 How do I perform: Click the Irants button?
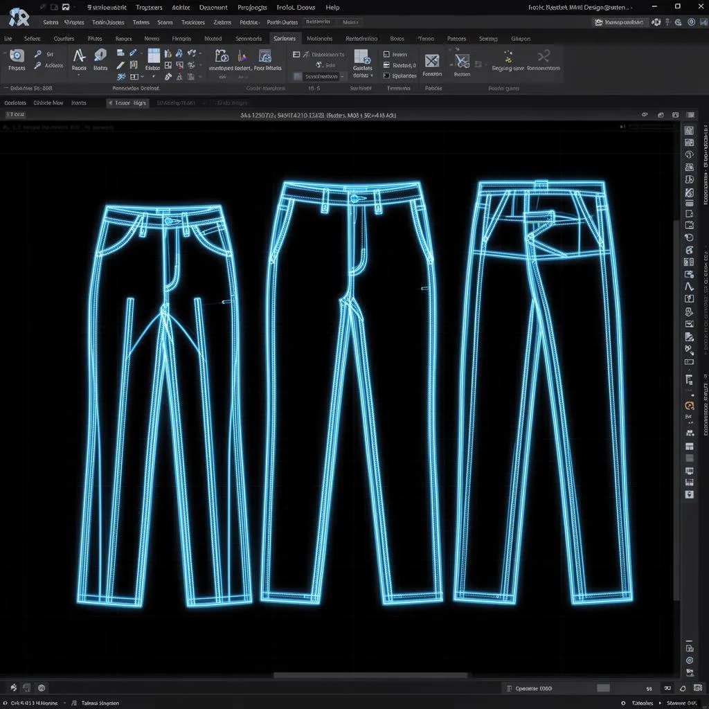click(x=79, y=103)
